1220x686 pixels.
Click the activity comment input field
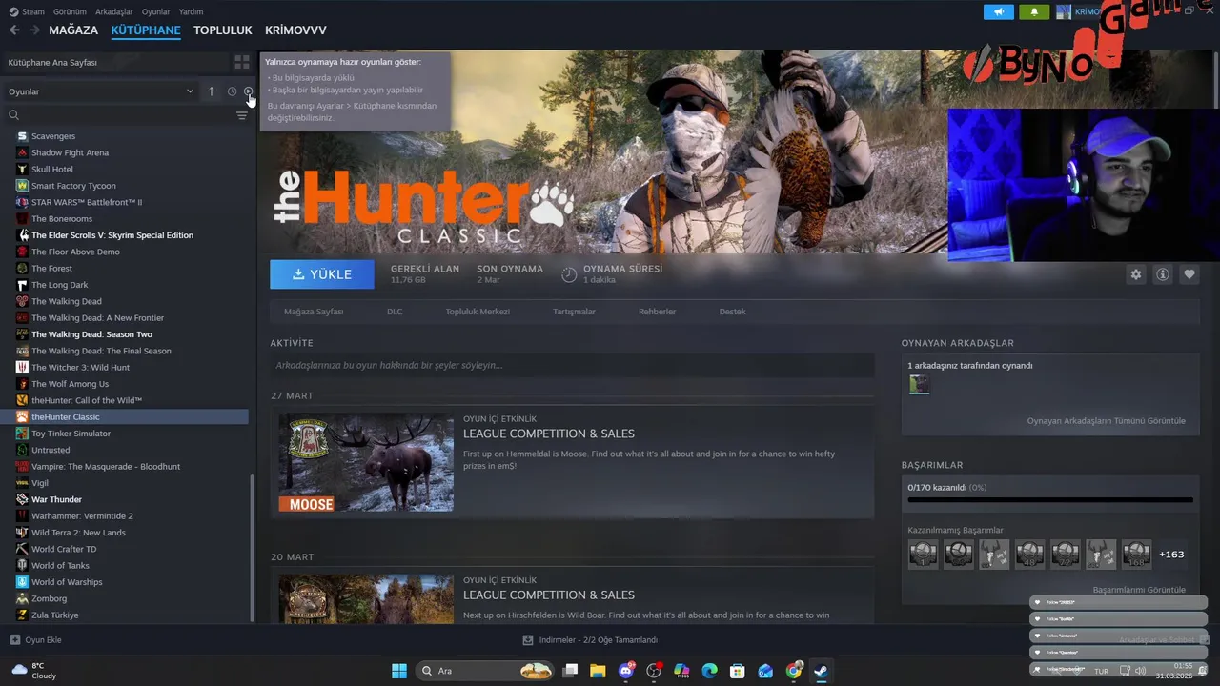[x=572, y=365]
